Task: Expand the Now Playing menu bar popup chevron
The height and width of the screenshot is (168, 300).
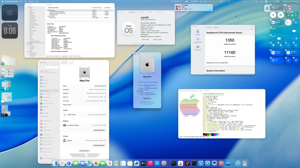Action: coord(210,10)
